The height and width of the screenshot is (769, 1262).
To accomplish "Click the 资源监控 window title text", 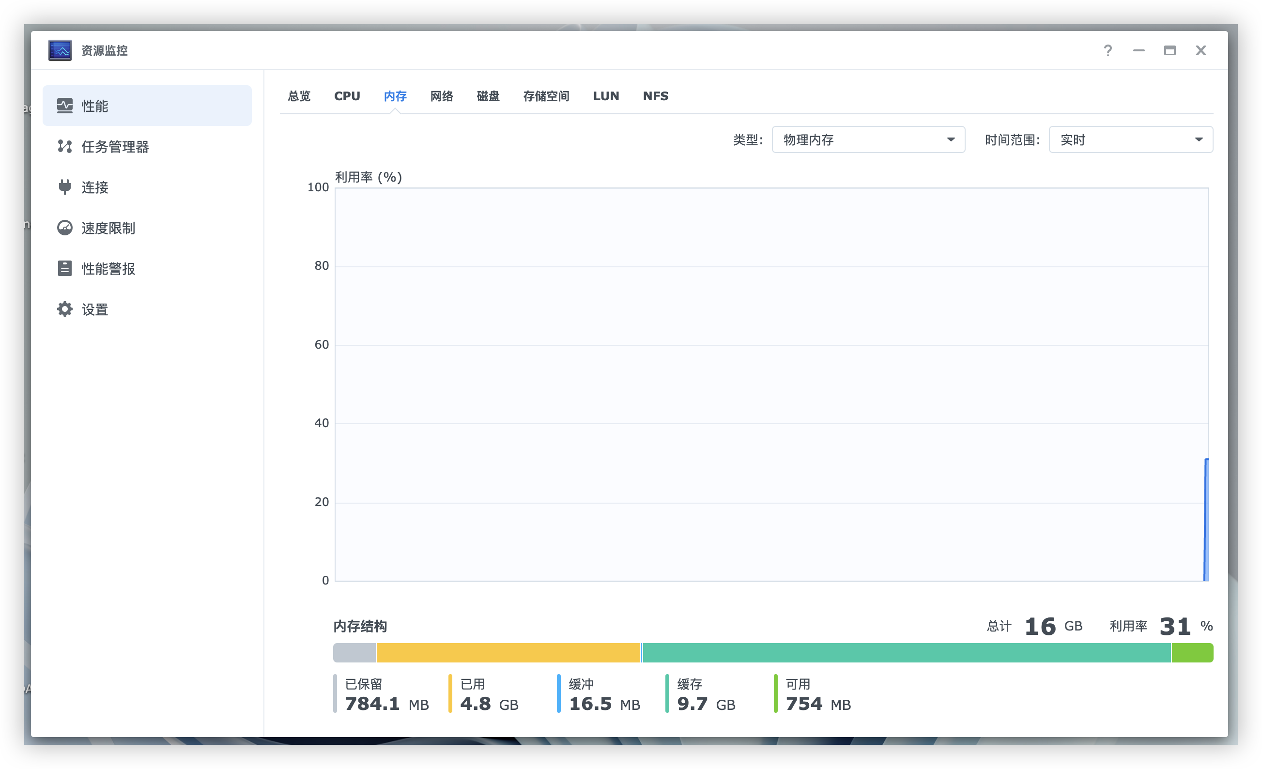I will pyautogui.click(x=105, y=51).
